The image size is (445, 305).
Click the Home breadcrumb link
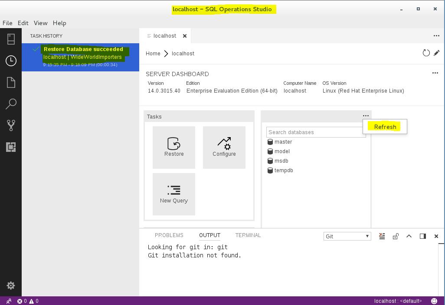(153, 54)
